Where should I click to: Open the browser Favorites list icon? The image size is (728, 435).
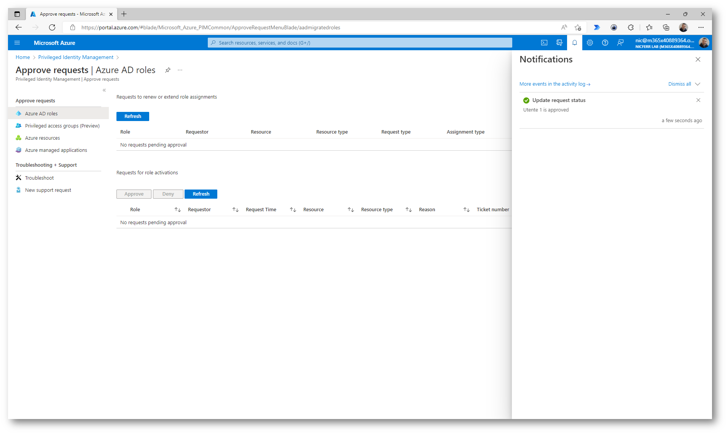pos(649,27)
